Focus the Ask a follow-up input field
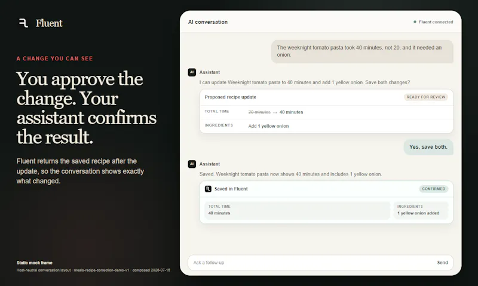 320,263
